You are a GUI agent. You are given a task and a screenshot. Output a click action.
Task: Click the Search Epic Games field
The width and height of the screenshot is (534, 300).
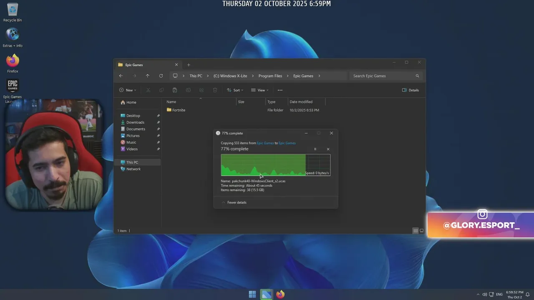(x=385, y=76)
